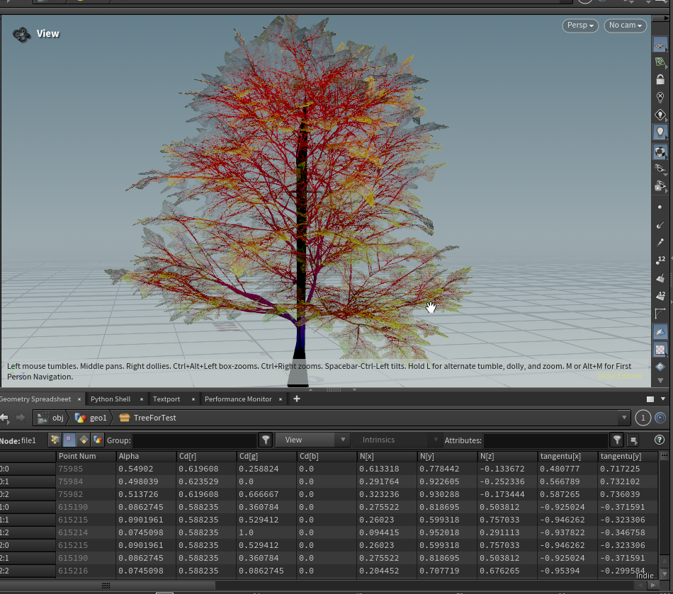Viewport: 673px width, 594px height.
Task: Click the Group filter funnel icon
Action: pos(266,440)
